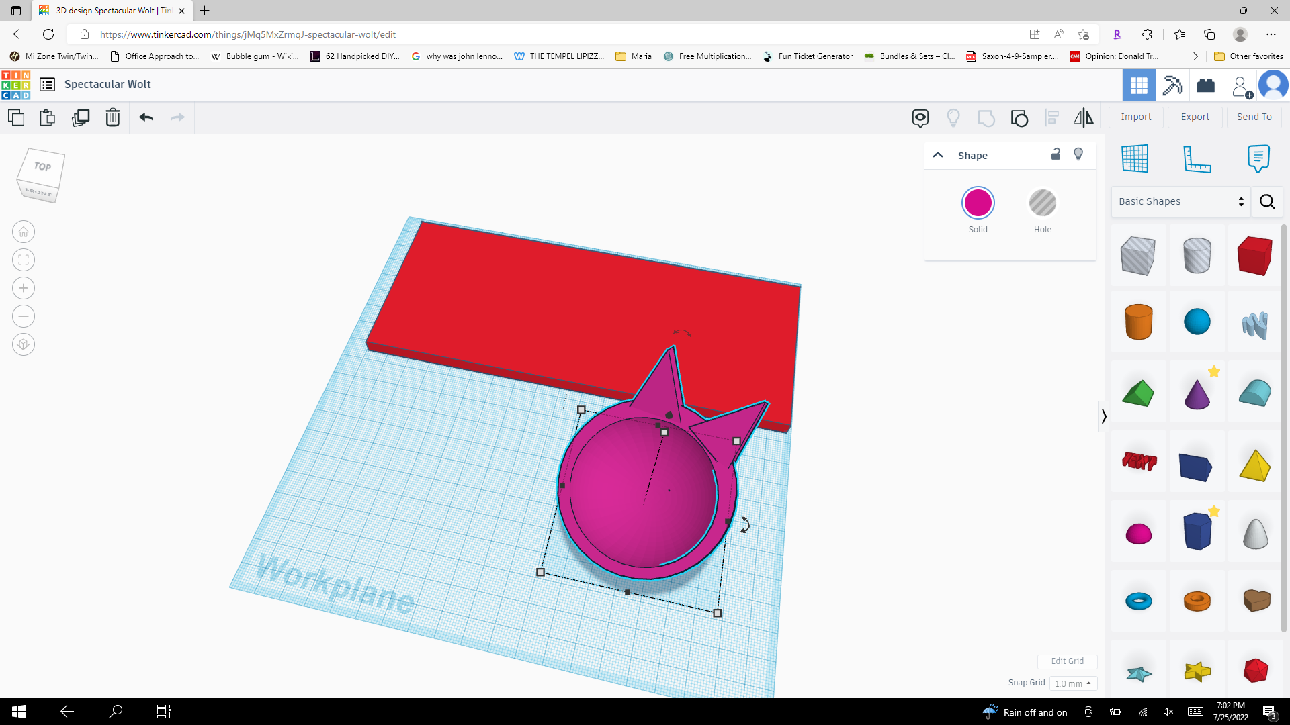
Task: Select the Notes (comment) tool icon
Action: click(1258, 159)
